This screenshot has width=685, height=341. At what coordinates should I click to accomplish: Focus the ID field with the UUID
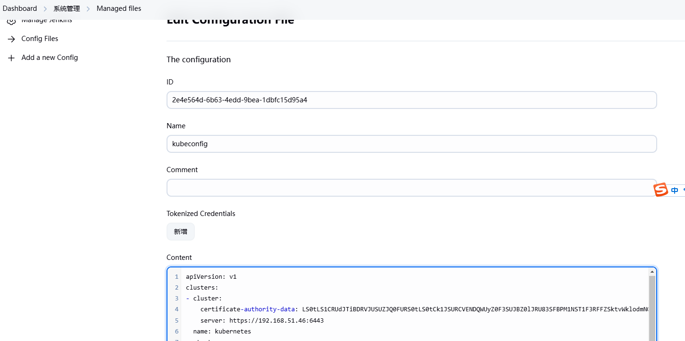[411, 100]
